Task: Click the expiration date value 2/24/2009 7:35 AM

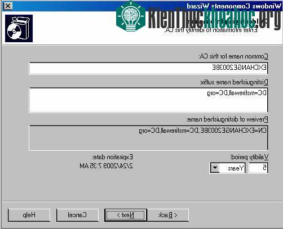Action: [106, 166]
